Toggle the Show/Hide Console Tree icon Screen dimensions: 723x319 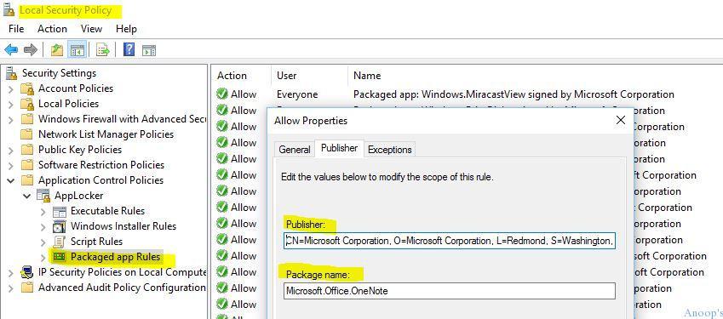click(x=77, y=49)
